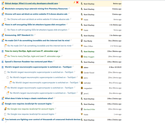Click the 10hrs 24mins ago timestamp
This screenshot has height=124, width=165.
point(115,109)
